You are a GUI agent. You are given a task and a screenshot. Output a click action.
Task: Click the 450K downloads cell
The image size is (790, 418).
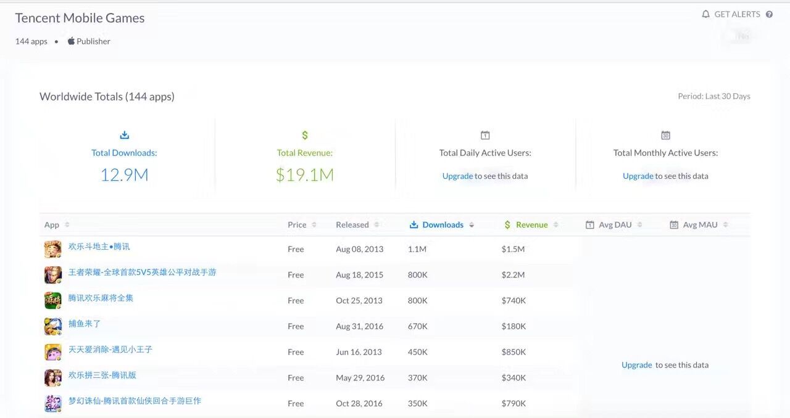pyautogui.click(x=418, y=352)
